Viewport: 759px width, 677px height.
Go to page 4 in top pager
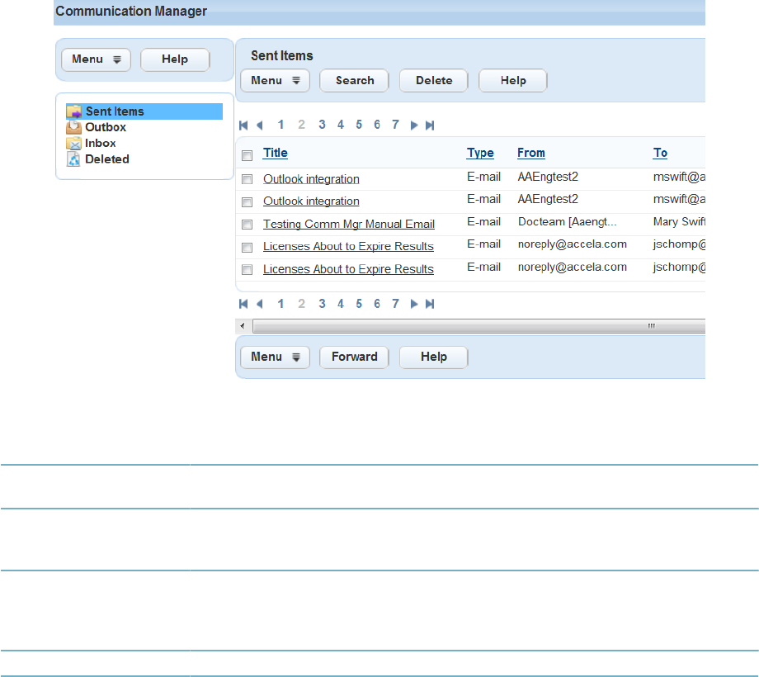pos(341,125)
